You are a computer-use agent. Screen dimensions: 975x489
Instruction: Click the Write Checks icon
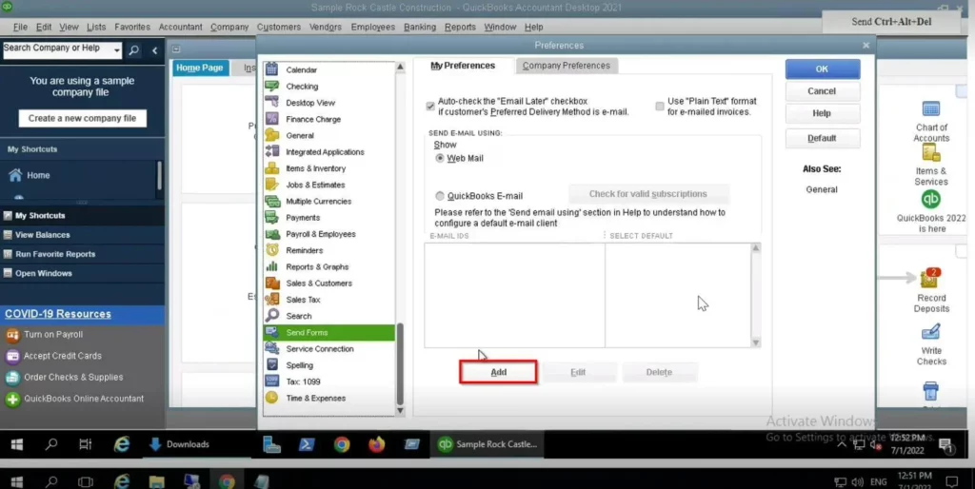coord(930,332)
